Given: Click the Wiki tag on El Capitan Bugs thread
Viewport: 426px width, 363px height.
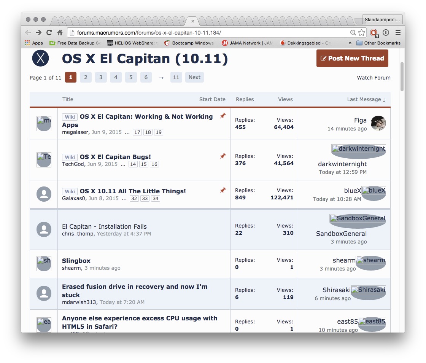Looking at the screenshot, I should click(70, 157).
